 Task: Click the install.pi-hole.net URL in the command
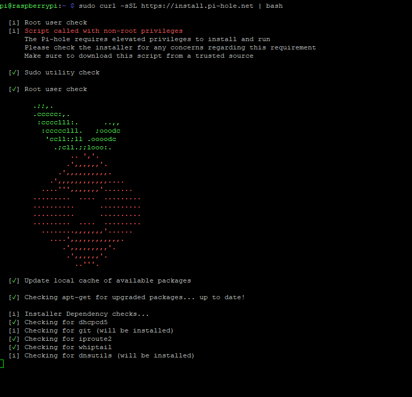[197, 6]
